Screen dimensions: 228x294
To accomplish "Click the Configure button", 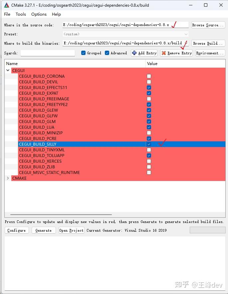I will click(x=17, y=230).
